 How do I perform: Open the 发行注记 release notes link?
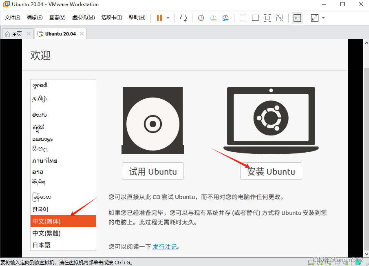point(165,247)
